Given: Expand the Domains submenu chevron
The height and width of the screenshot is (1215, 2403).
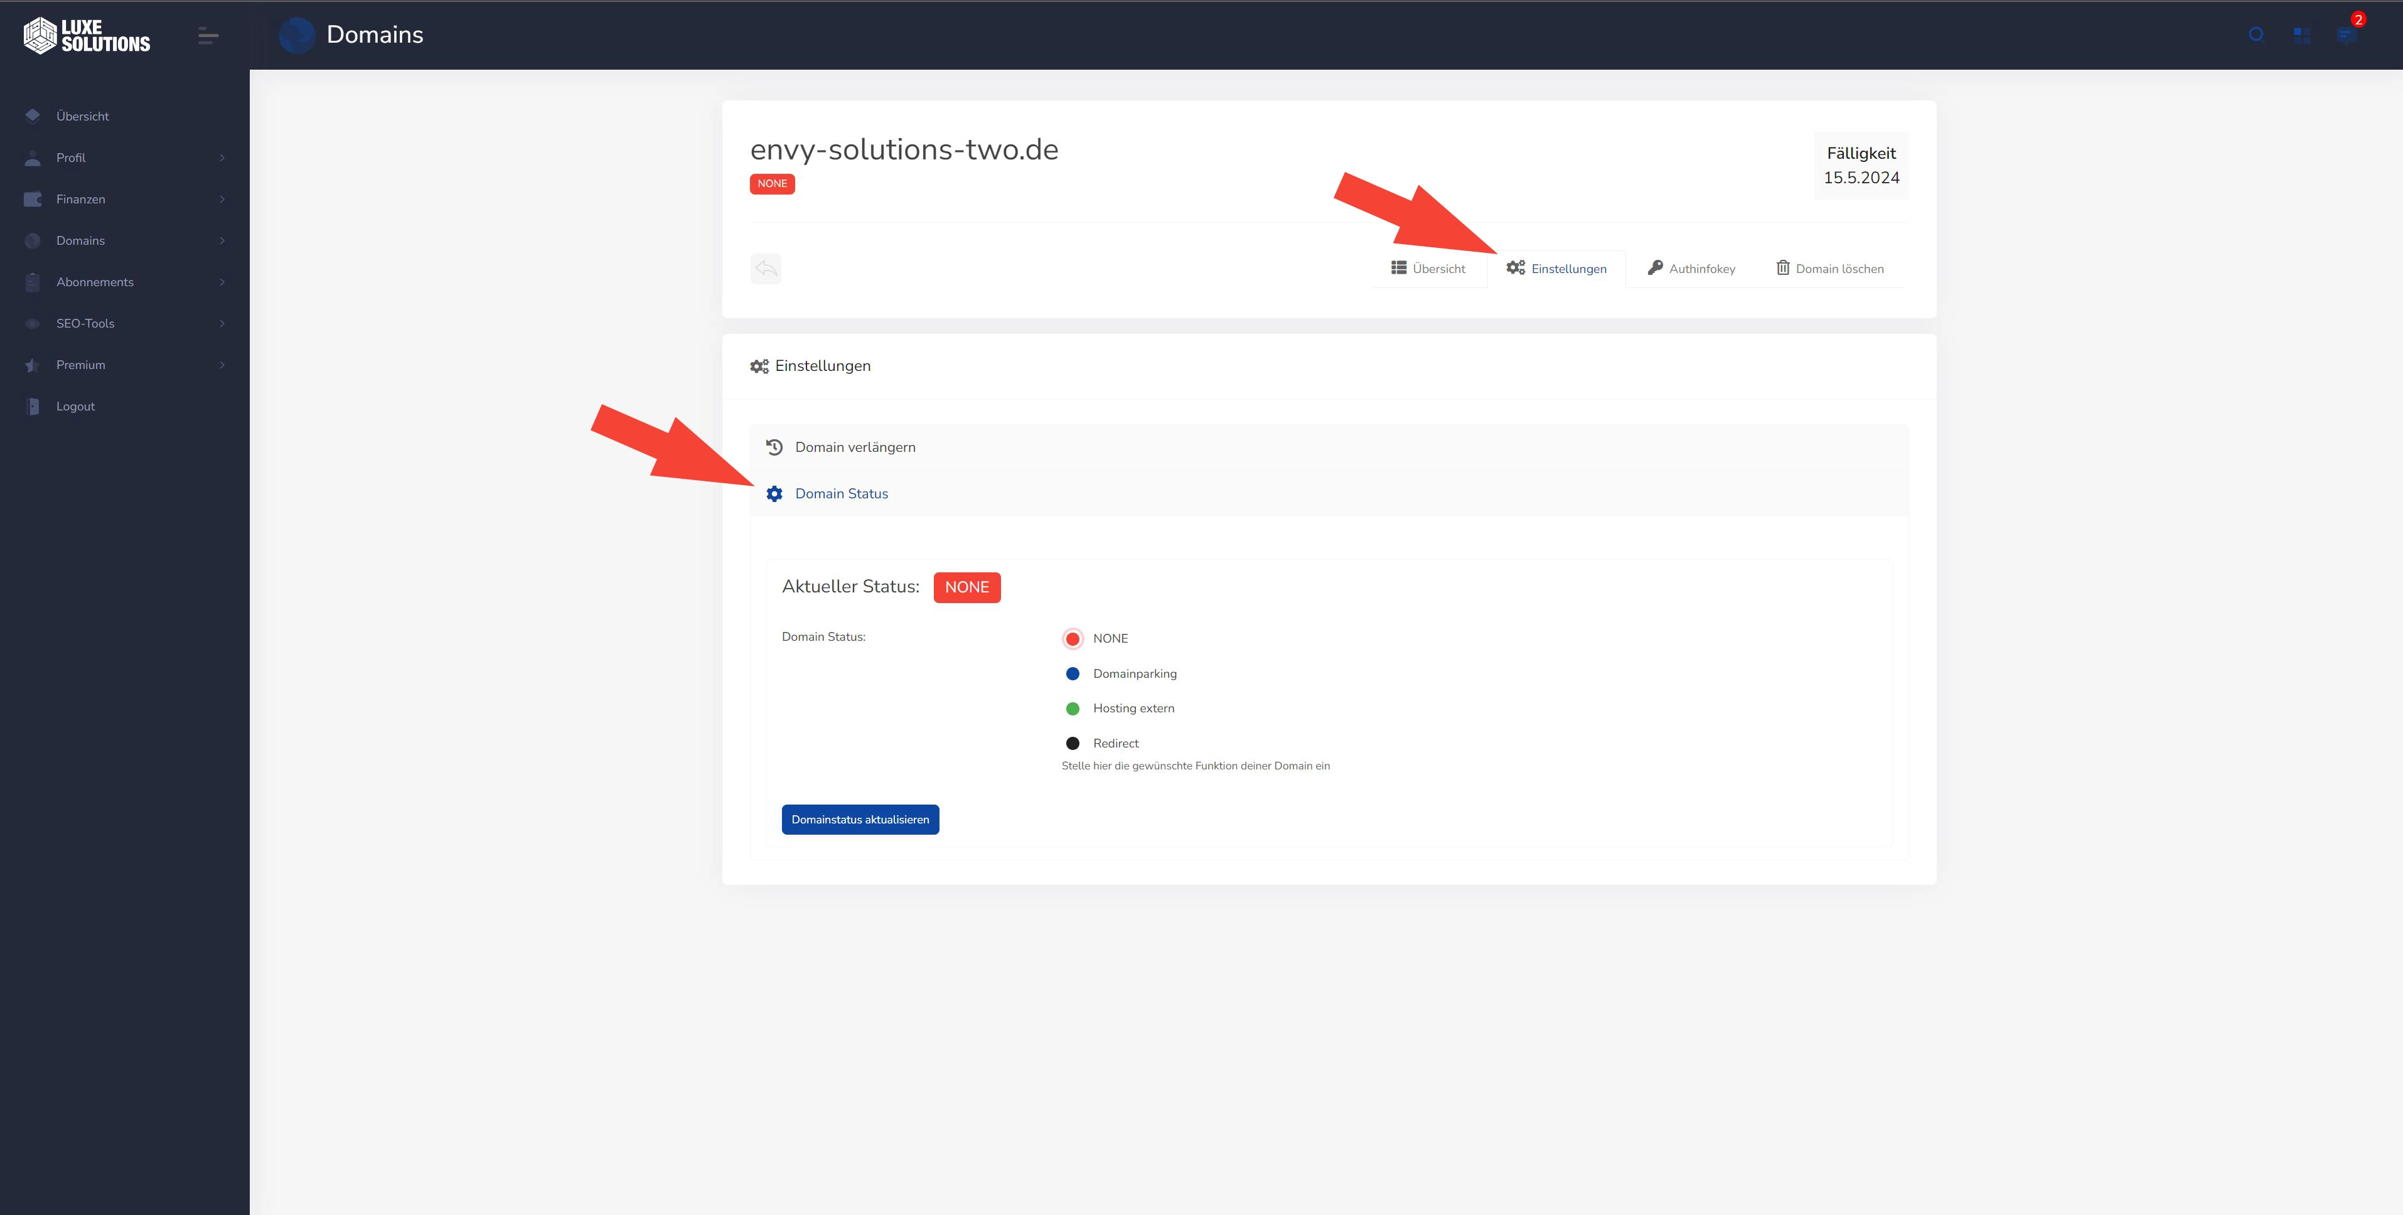Looking at the screenshot, I should coord(222,241).
